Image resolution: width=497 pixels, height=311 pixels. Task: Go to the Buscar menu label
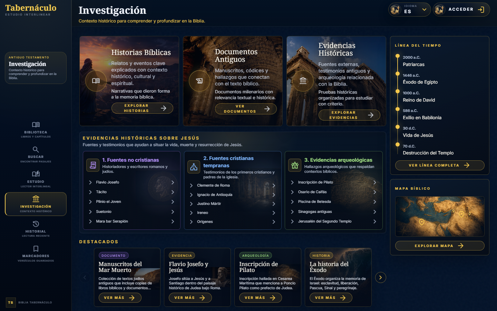36,157
